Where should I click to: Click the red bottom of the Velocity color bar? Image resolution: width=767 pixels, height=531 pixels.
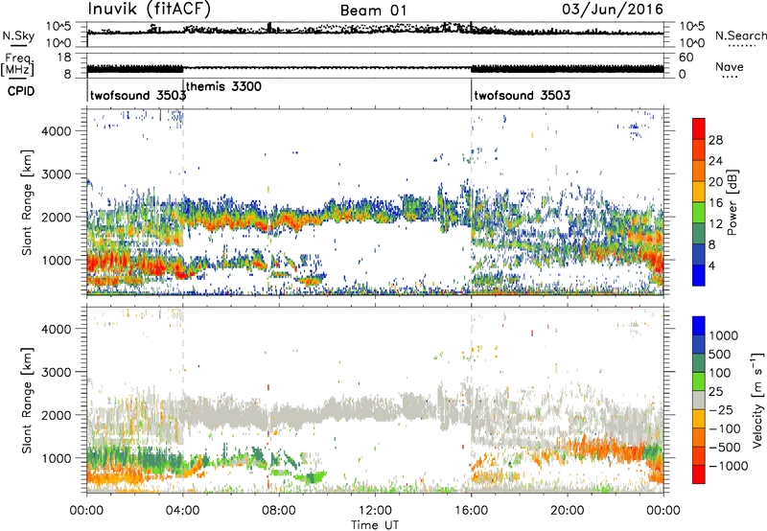click(x=699, y=474)
